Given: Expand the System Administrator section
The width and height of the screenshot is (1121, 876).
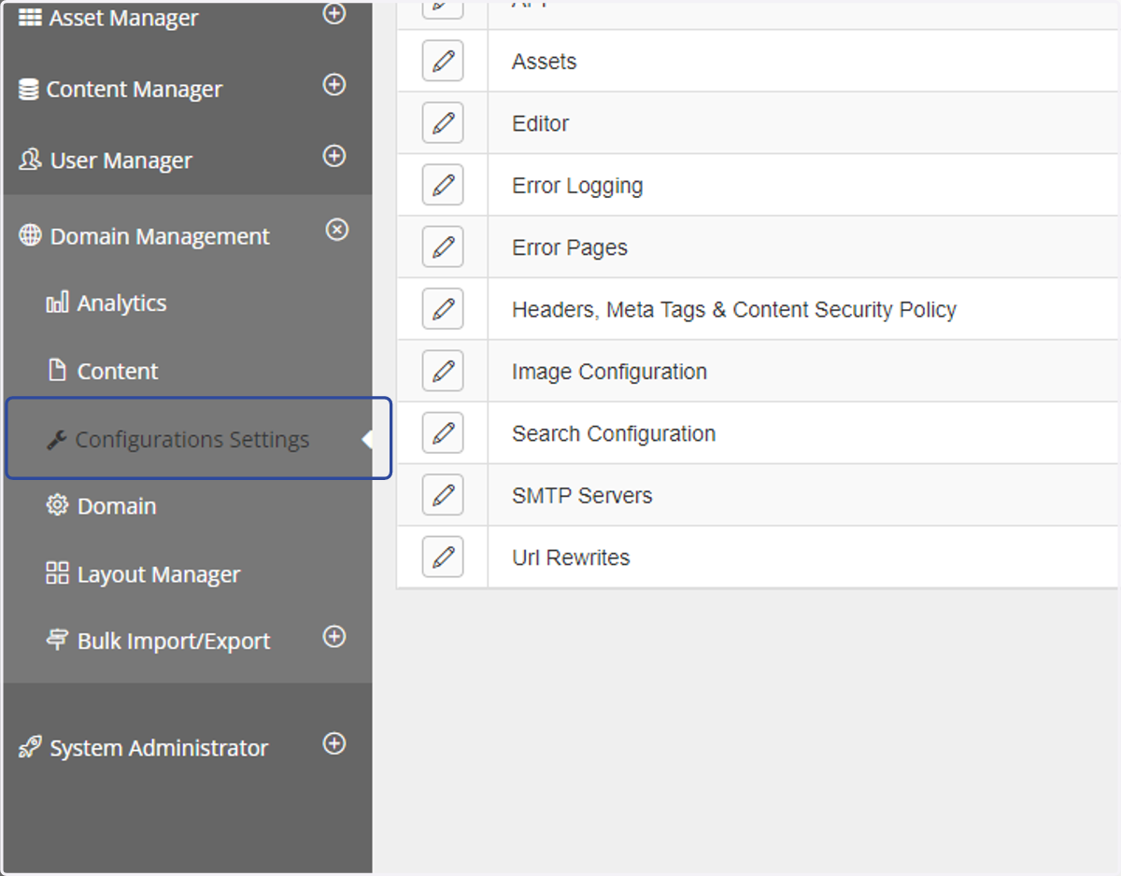Looking at the screenshot, I should [x=334, y=743].
